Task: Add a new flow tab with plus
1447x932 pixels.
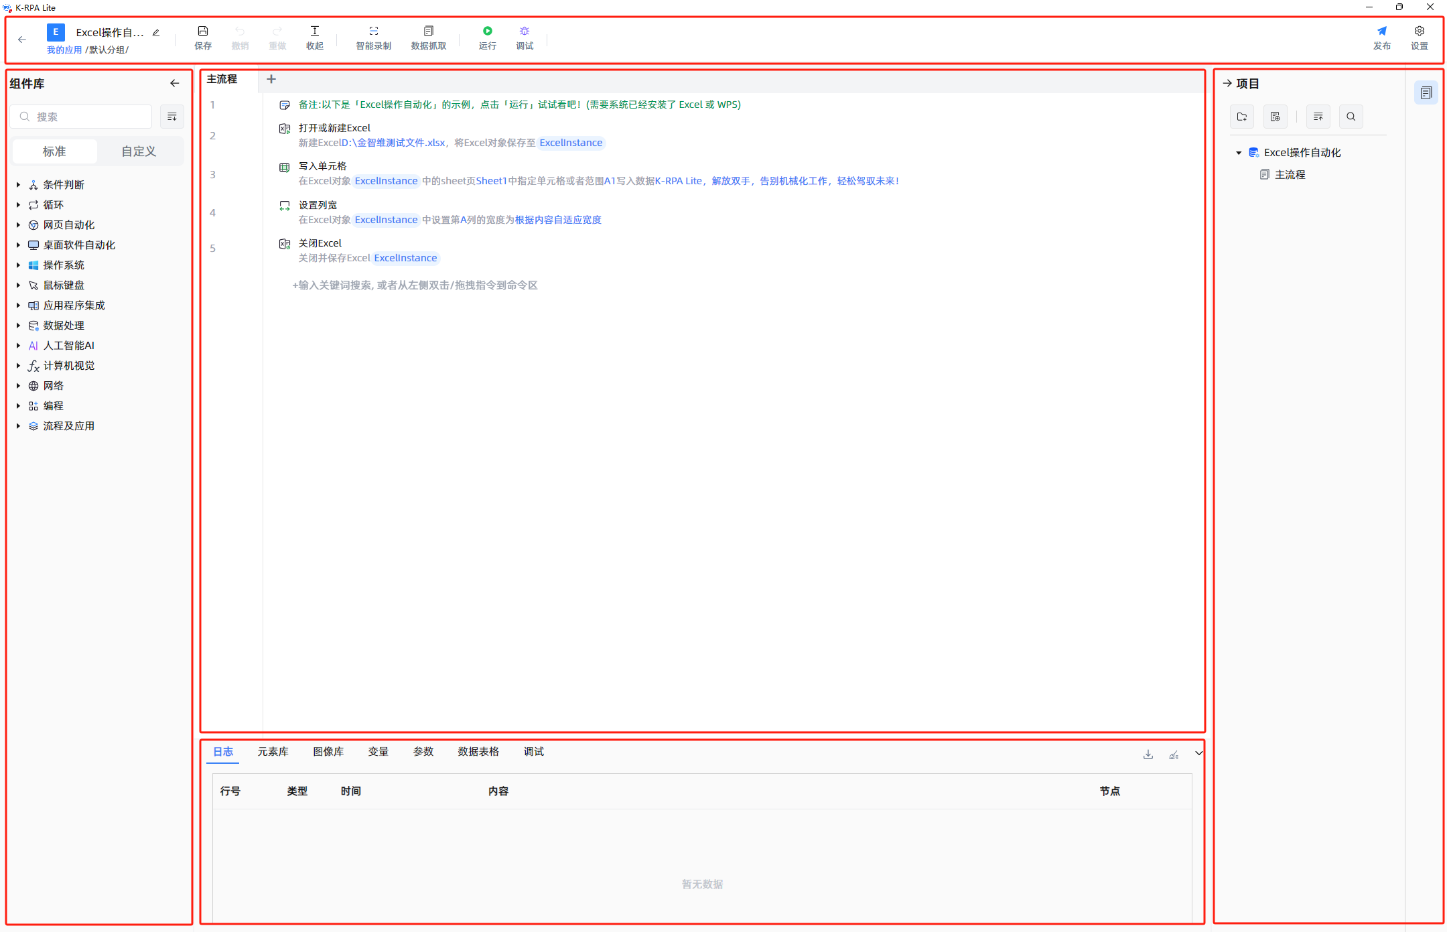Action: [271, 79]
